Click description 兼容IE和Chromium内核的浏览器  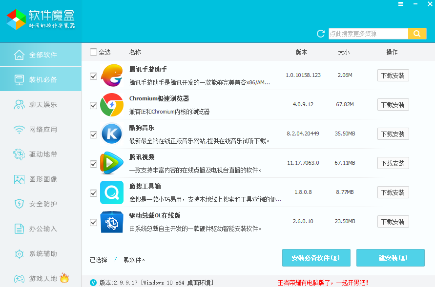[x=169, y=112]
